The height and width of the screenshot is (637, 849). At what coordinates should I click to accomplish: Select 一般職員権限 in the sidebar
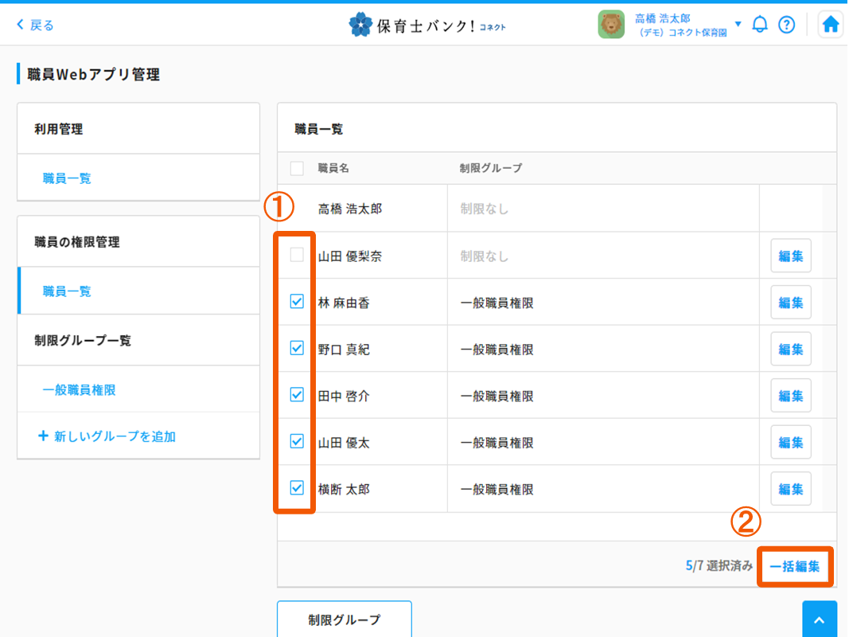tap(80, 390)
